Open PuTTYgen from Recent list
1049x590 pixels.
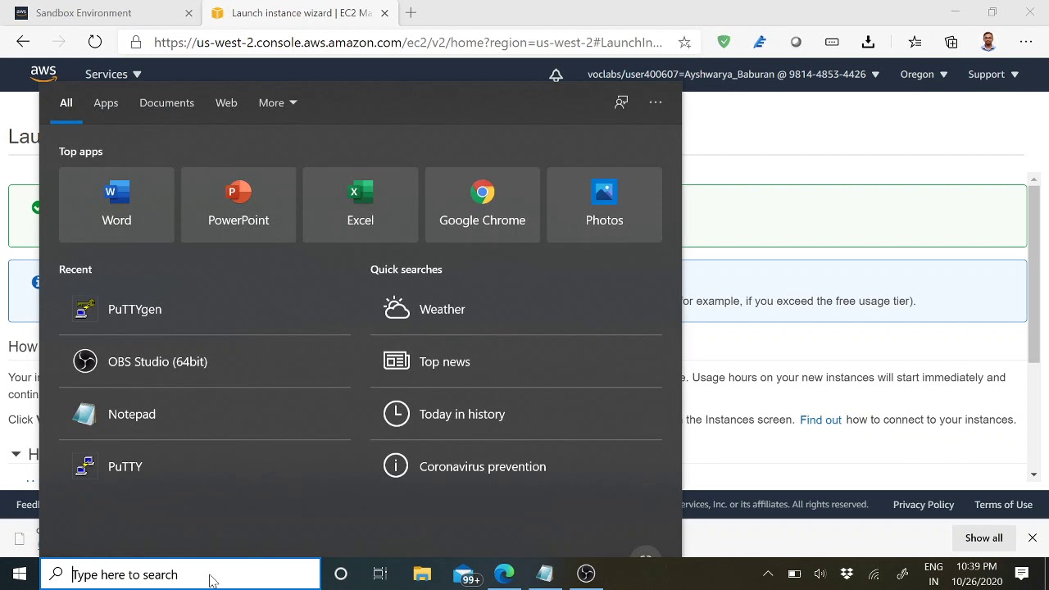pyautogui.click(x=205, y=309)
